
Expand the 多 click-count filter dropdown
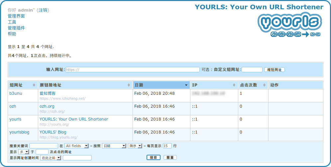(x=24, y=152)
